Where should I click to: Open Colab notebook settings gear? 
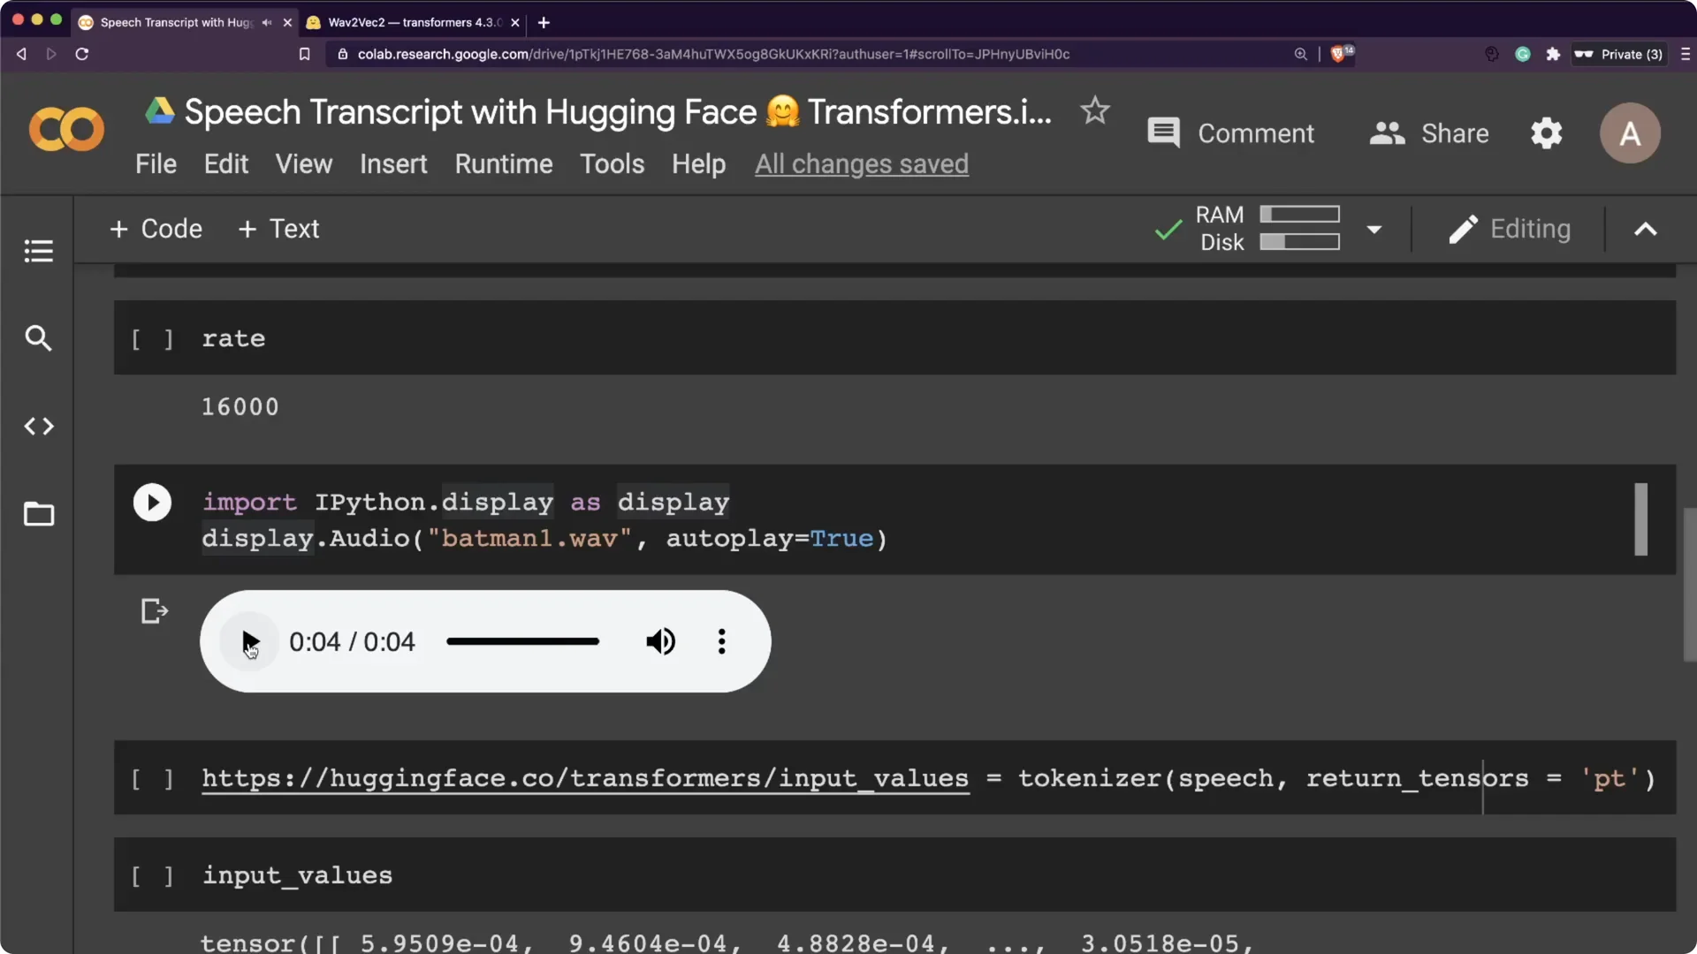click(1546, 132)
